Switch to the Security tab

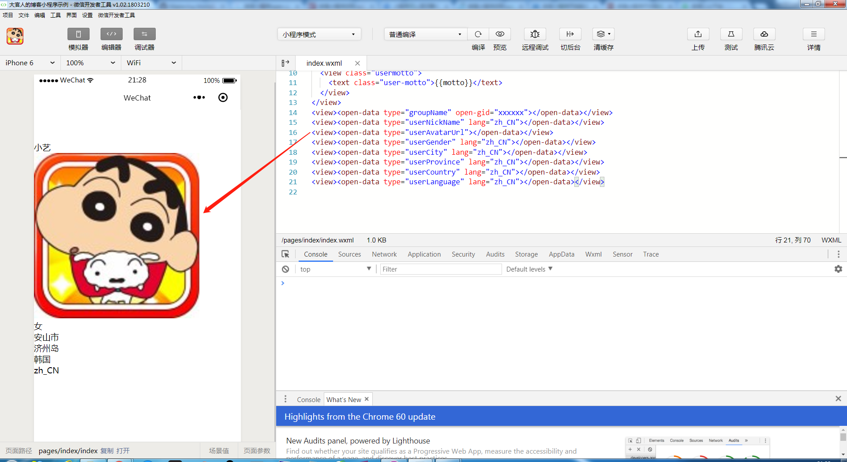[x=463, y=254]
